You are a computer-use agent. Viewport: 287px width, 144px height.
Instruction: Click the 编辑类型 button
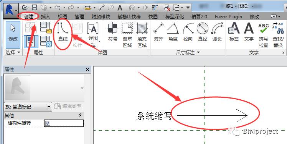pos(68,106)
